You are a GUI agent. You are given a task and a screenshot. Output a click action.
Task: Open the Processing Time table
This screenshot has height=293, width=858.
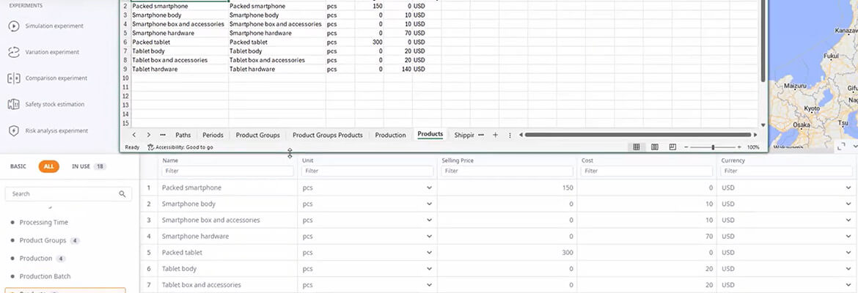point(43,223)
